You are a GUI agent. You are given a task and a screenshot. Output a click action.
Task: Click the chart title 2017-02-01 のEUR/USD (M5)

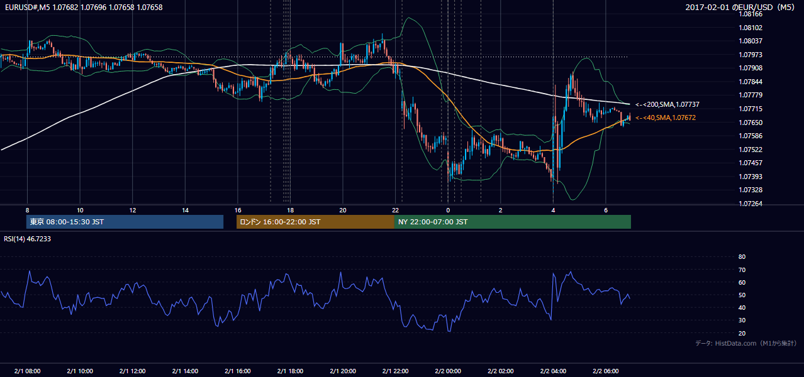(x=740, y=7)
